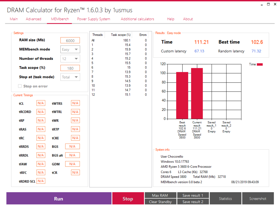
Task: Click the tRP timing field
Action: [41, 120]
